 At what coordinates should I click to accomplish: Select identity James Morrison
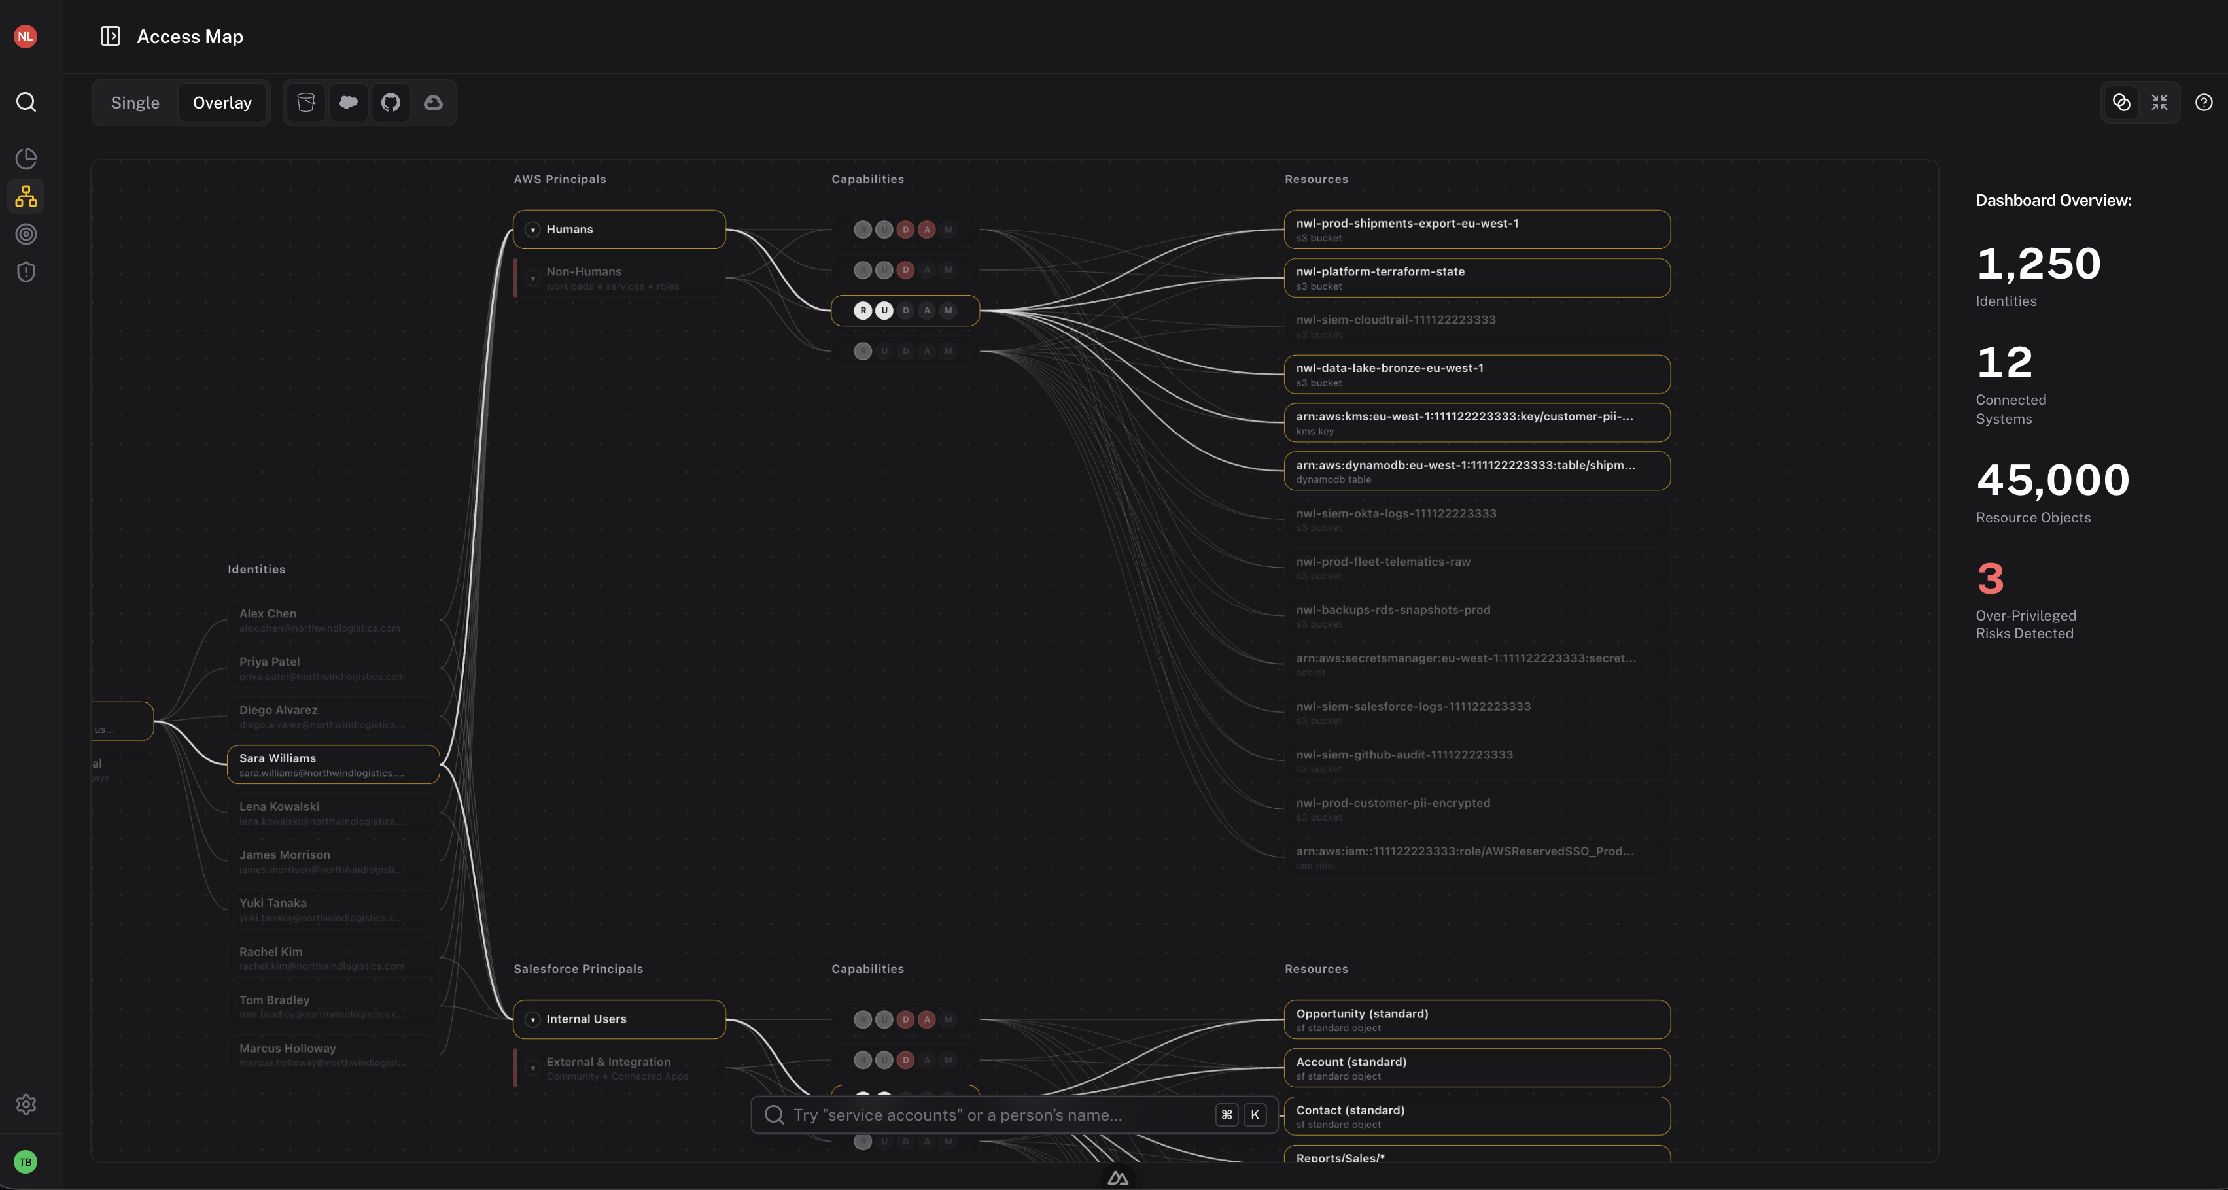point(333,861)
